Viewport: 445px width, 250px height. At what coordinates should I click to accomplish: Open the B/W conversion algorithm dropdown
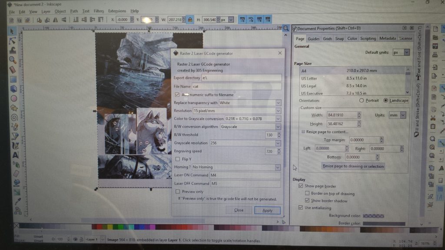click(277, 127)
